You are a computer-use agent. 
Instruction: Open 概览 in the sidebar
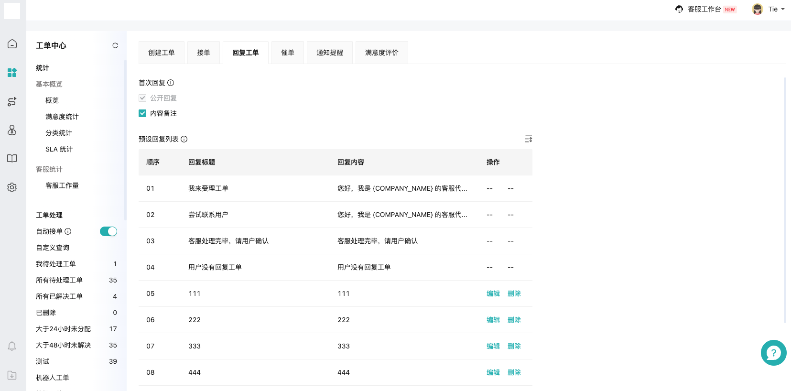coord(52,100)
